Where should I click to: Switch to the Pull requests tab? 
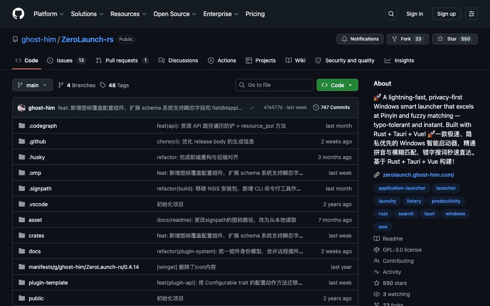click(122, 60)
